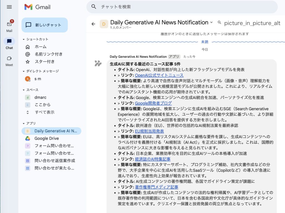Collapse the スペース section
The image size is (285, 213).
tap(24, 90)
